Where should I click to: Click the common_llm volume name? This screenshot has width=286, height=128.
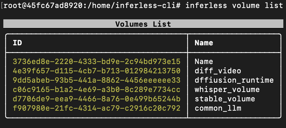click(x=218, y=108)
